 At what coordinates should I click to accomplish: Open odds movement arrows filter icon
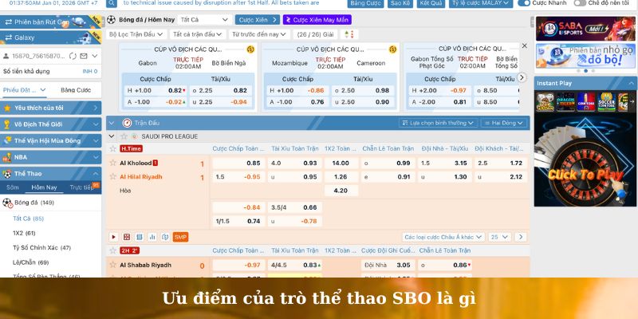pyautogui.click(x=349, y=34)
